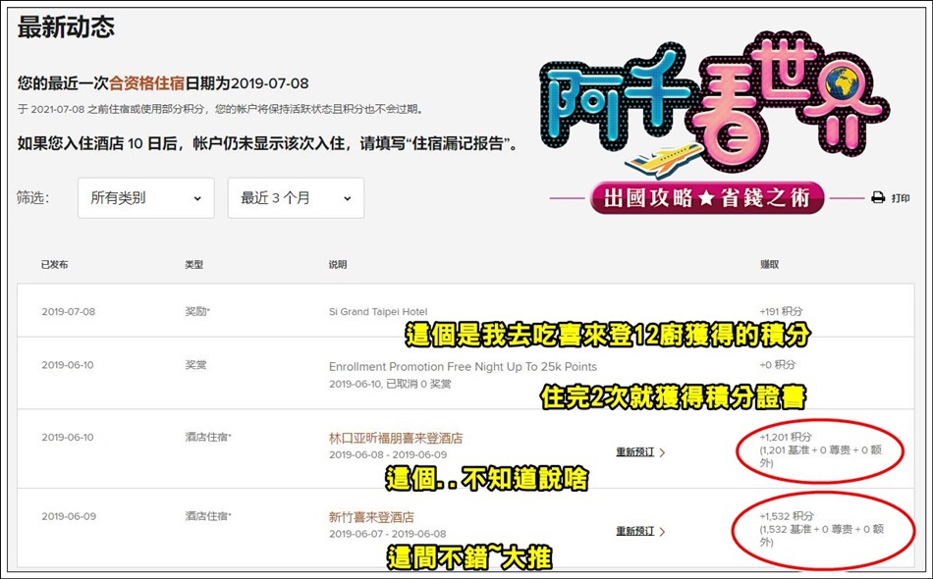Click the Si Grand Taipei Hotel description
The height and width of the screenshot is (579, 933).
point(378,311)
